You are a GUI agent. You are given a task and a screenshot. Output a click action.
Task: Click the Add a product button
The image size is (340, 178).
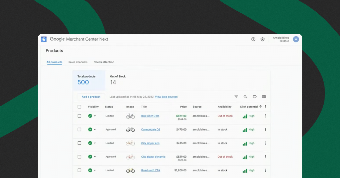[91, 97]
